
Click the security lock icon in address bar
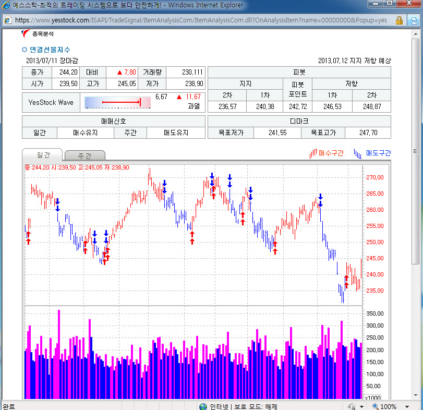[x=399, y=20]
